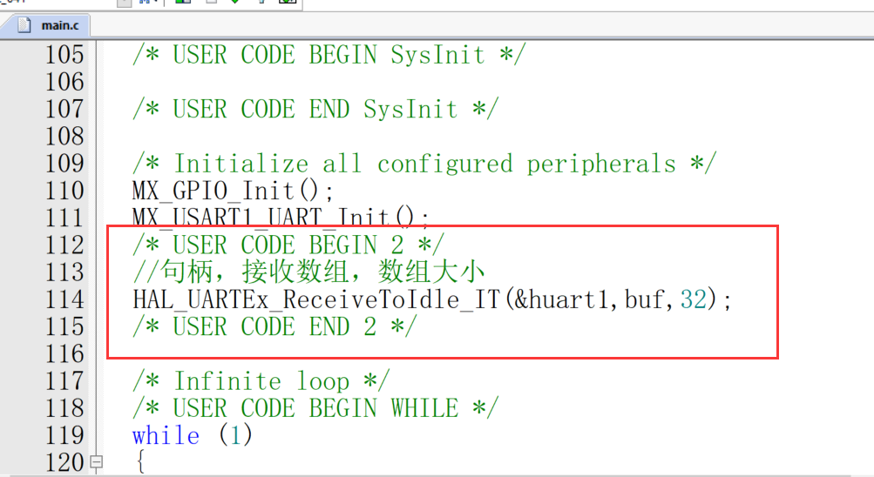Click the Chinese comment on line 113
Screen dimensions: 874x477
(308, 272)
